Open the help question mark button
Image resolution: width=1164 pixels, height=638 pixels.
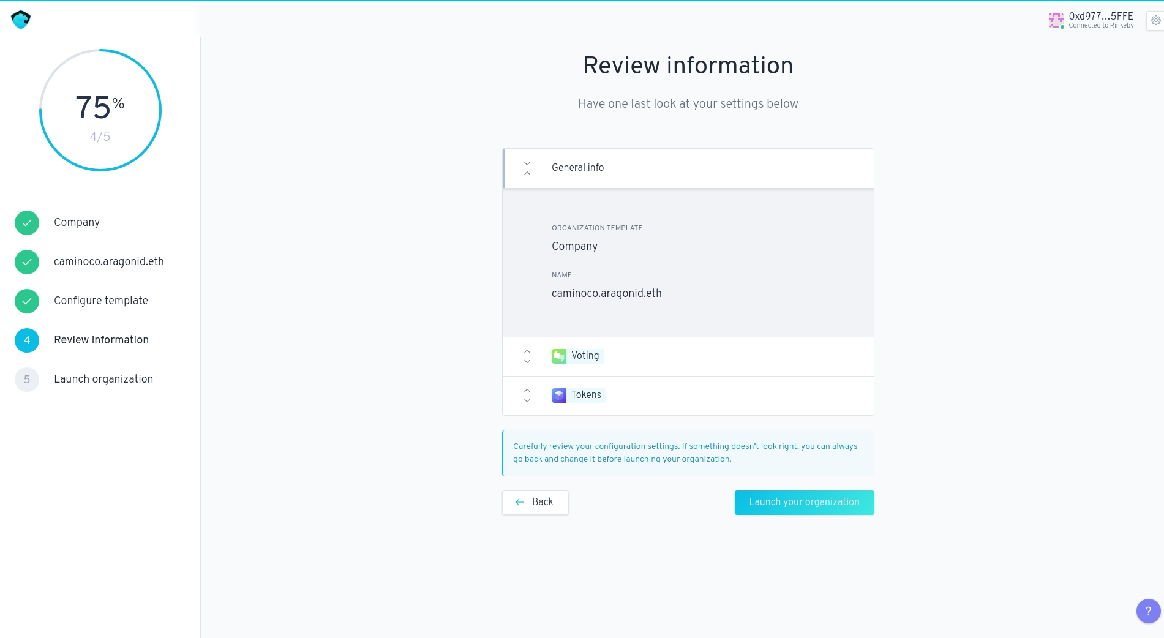[1148, 610]
